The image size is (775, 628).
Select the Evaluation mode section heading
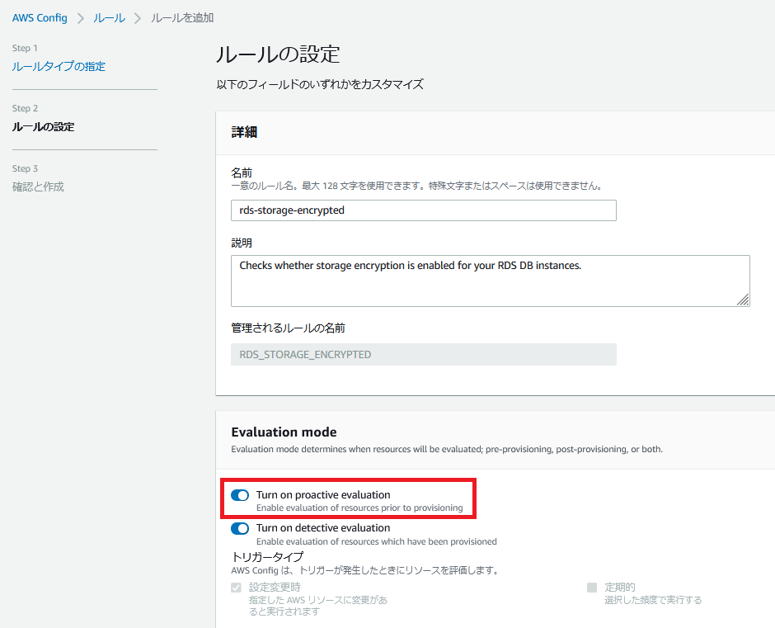pos(284,432)
